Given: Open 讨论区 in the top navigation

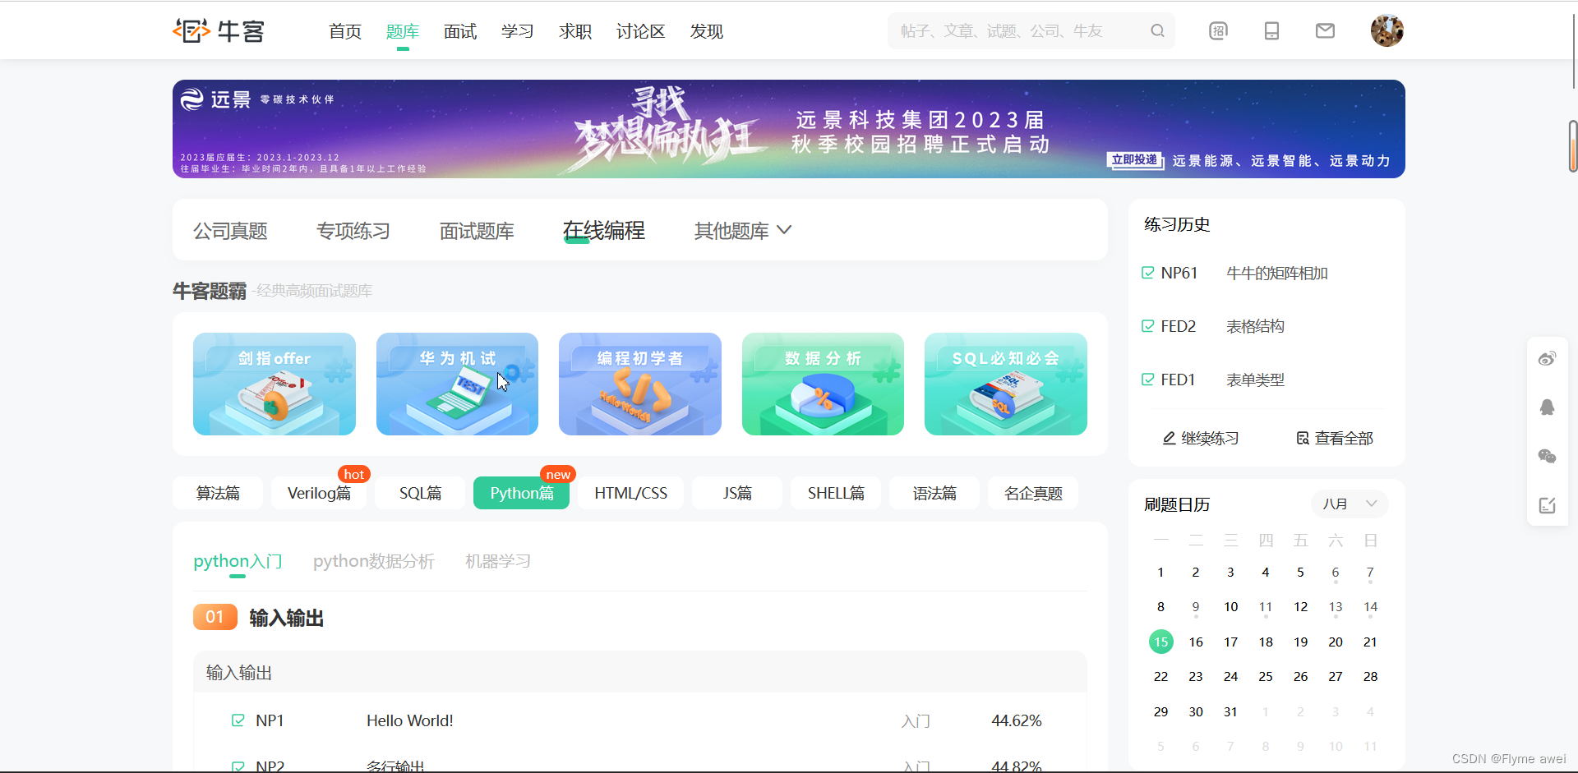Looking at the screenshot, I should tap(640, 31).
